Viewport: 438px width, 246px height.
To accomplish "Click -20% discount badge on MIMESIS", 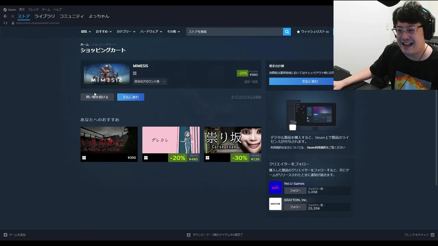I will pos(243,73).
